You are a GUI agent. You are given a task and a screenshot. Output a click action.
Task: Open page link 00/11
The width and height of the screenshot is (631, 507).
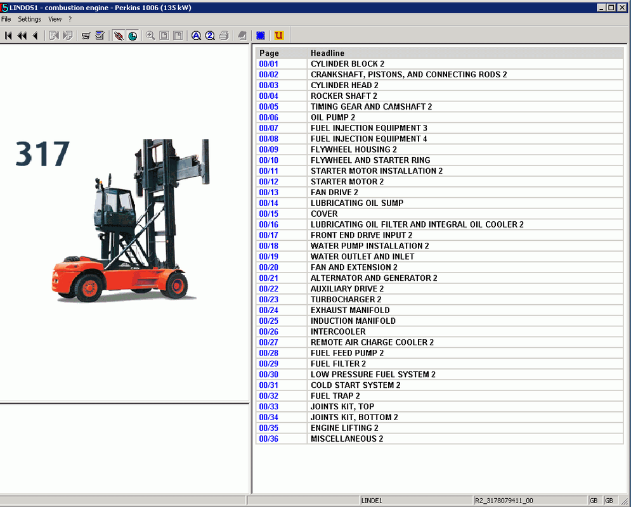[268, 171]
